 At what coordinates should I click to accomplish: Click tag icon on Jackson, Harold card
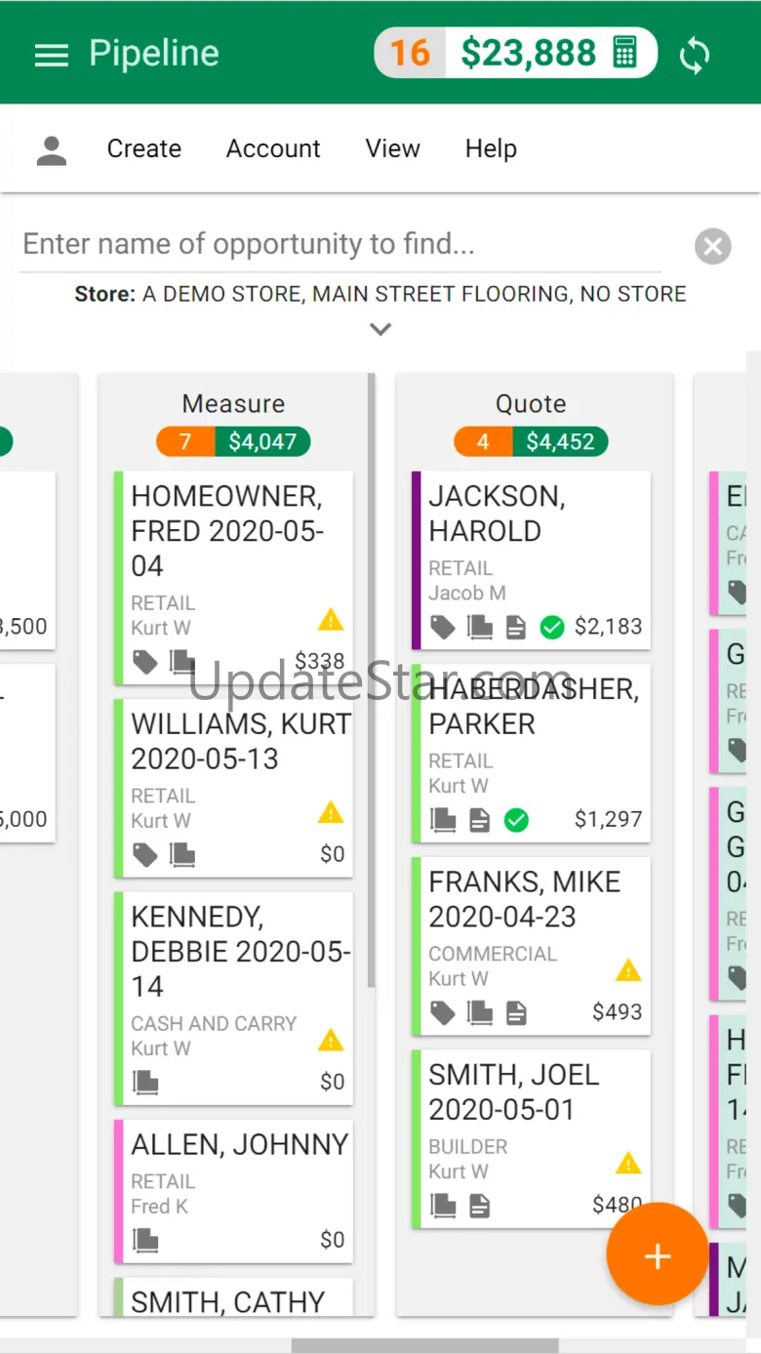443,627
